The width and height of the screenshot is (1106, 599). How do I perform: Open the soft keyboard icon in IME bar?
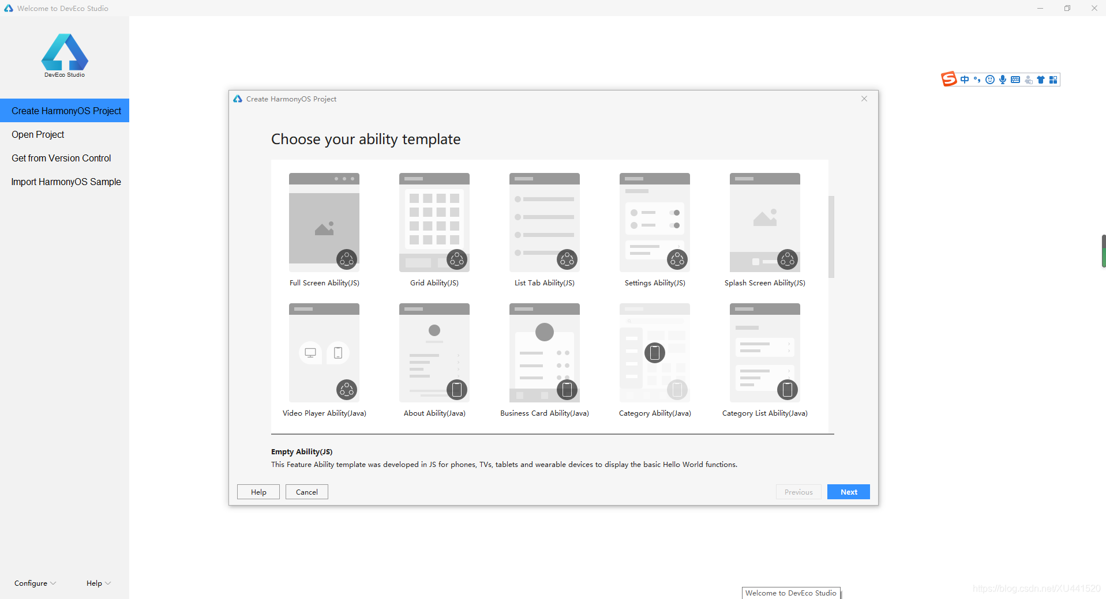click(1015, 80)
